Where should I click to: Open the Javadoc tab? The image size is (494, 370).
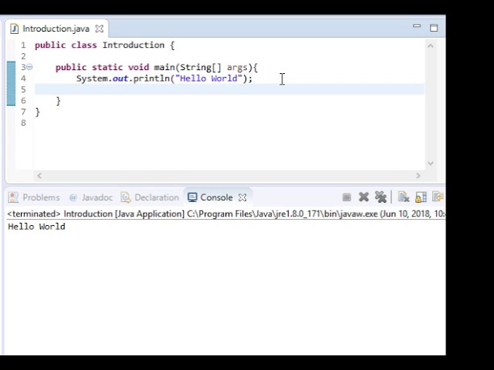tap(91, 197)
